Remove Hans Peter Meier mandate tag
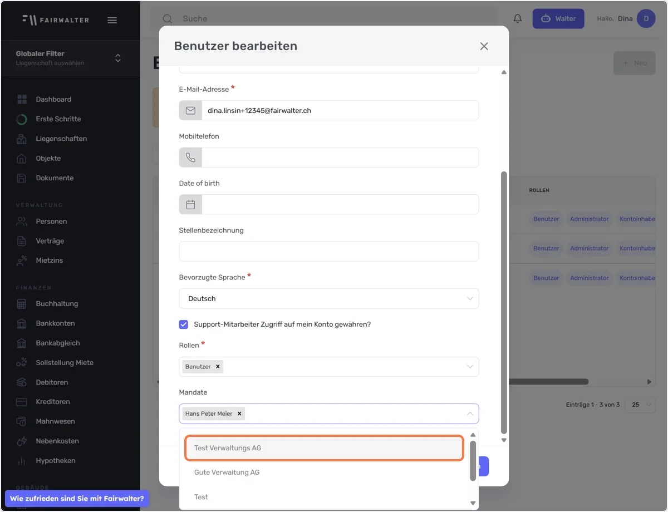The image size is (668, 512). pos(239,414)
